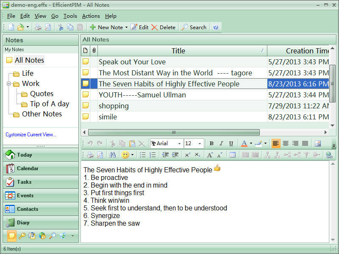Click the New Note button

[106, 27]
